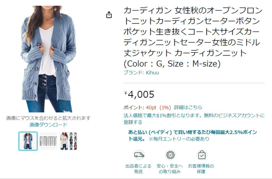Click the 画像ダウンロード link
Screen dimensions: 272x179
pyautogui.click(x=48, y=125)
